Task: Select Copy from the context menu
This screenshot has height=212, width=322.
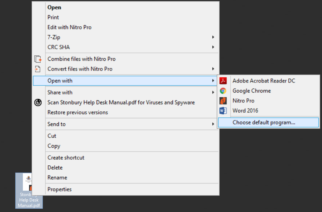Action: click(x=126, y=146)
